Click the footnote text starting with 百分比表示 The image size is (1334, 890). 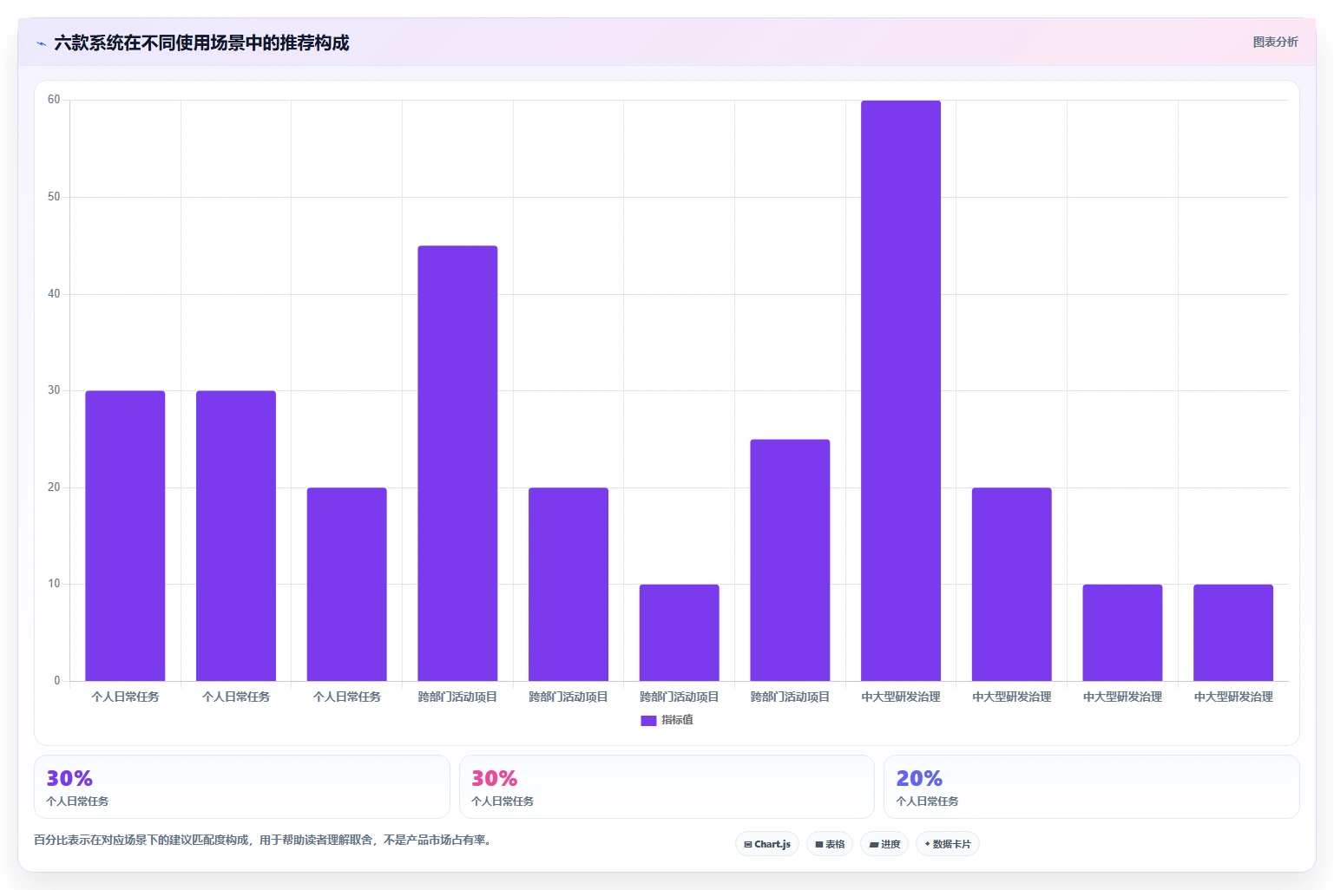(265, 840)
